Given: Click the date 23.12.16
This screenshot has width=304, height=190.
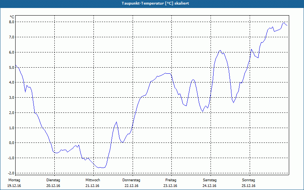Looking at the screenshot, I should pos(170,186).
